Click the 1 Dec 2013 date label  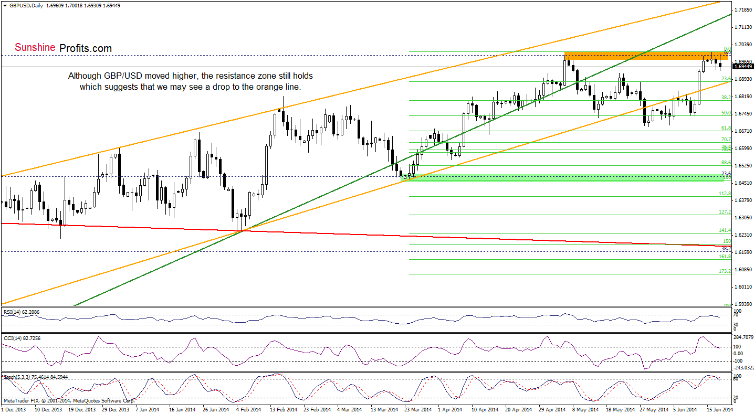pos(14,409)
